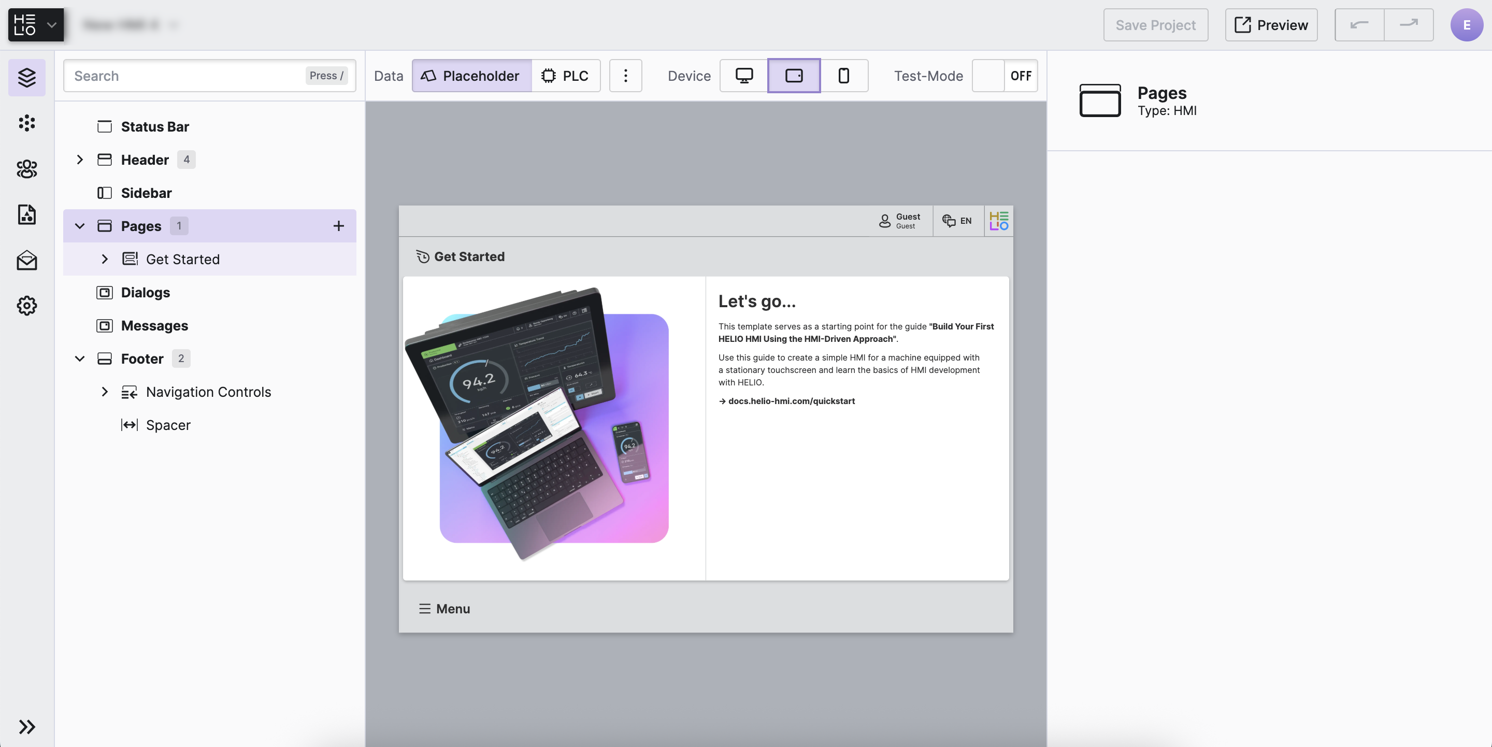Expand the Header tree node
Image resolution: width=1492 pixels, height=747 pixels.
click(x=80, y=159)
